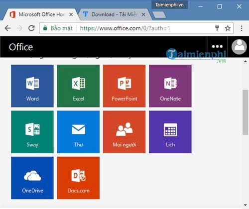Switch to the Microsoft Office Home tab

41,14
